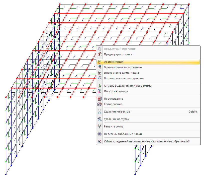Click the Копирование icon
This screenshot has height=179, width=205.
click(100, 104)
